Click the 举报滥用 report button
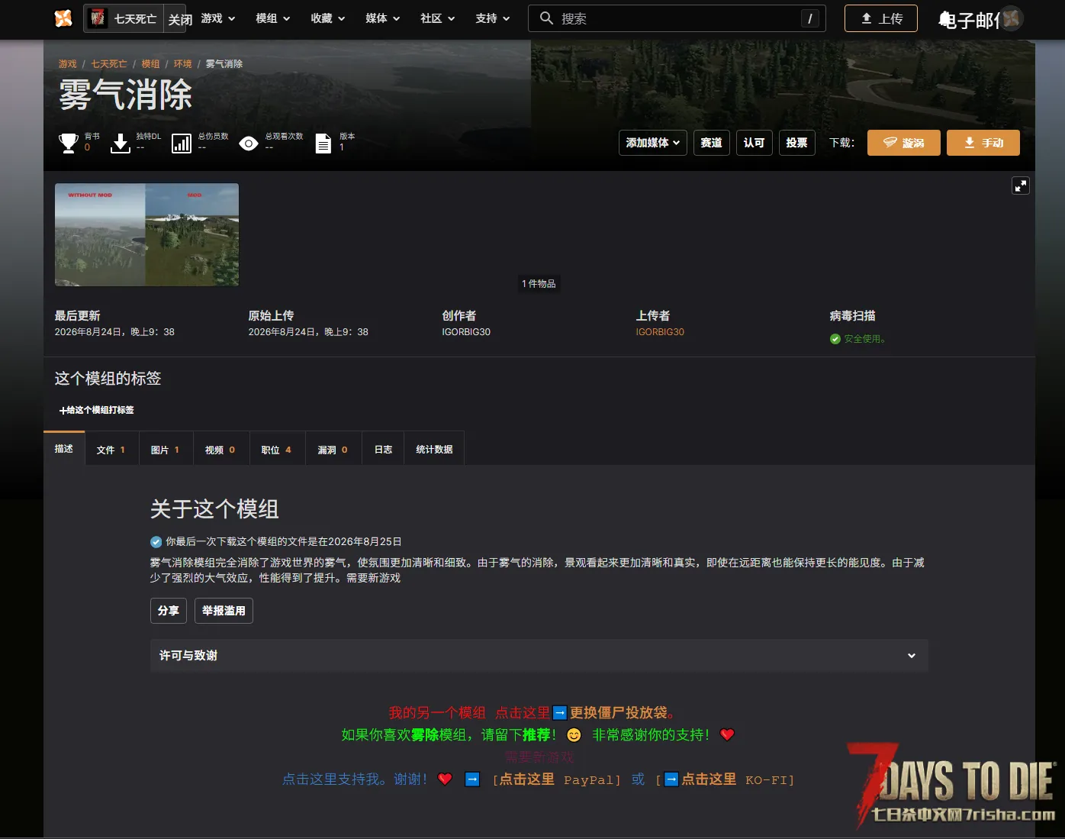Viewport: 1065px width, 839px height. (x=224, y=611)
